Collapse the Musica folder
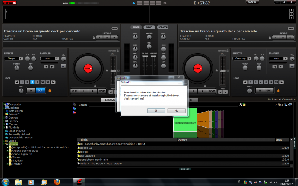This screenshot has width=298, height=186. pos(4,144)
